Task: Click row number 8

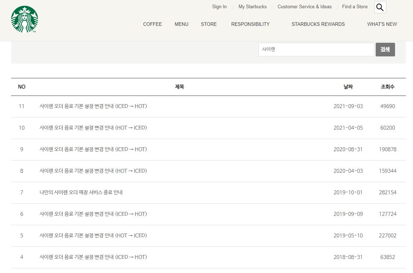Action: pos(22,171)
